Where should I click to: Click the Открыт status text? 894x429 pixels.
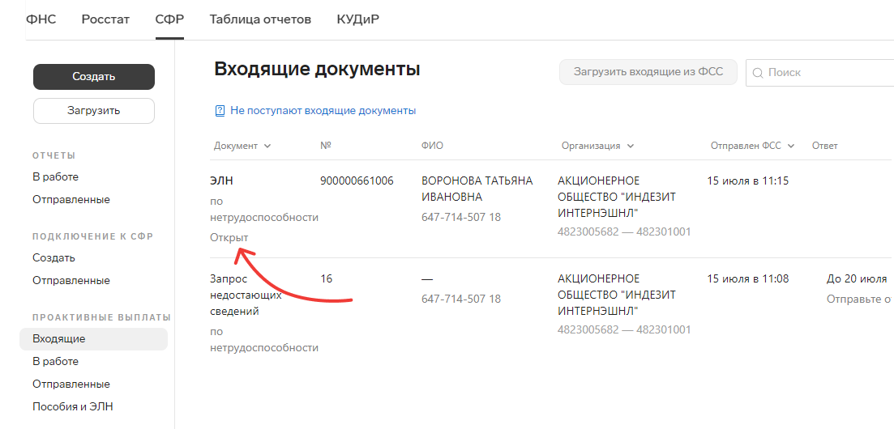pos(229,238)
